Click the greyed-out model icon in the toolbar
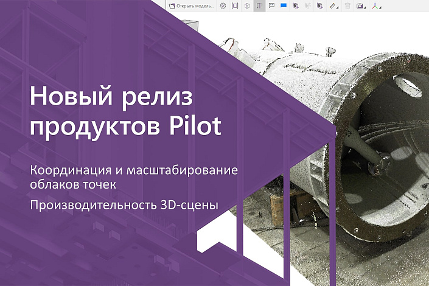 tap(307, 6)
